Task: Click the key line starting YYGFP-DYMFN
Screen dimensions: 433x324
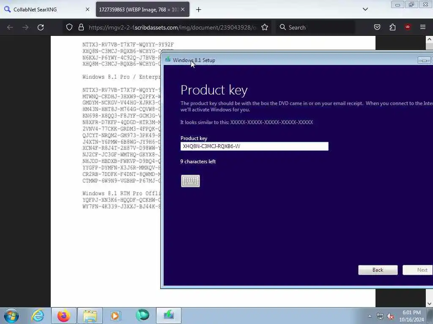Action: 121,167
